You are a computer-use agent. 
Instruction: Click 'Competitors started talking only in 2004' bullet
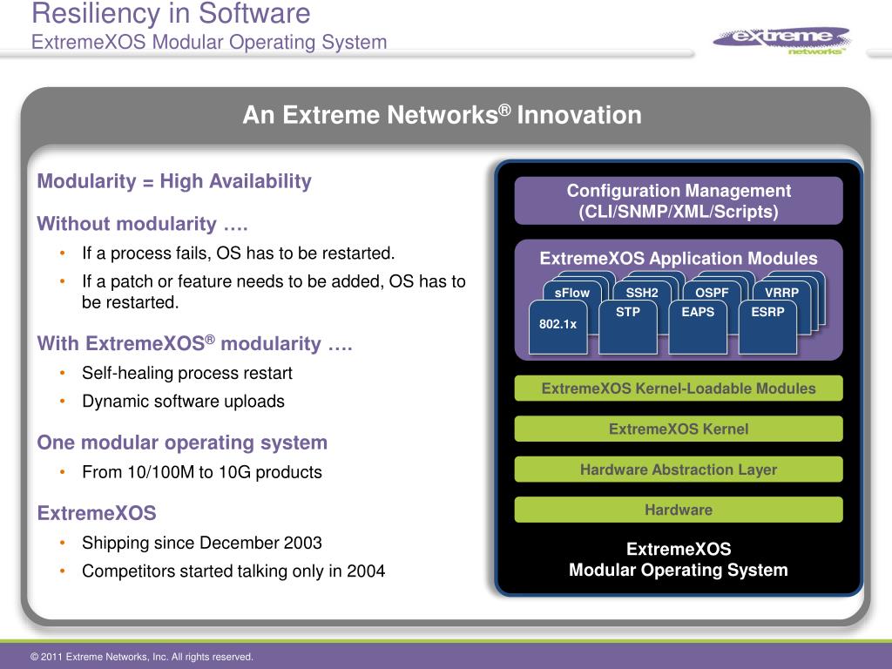pos(233,571)
